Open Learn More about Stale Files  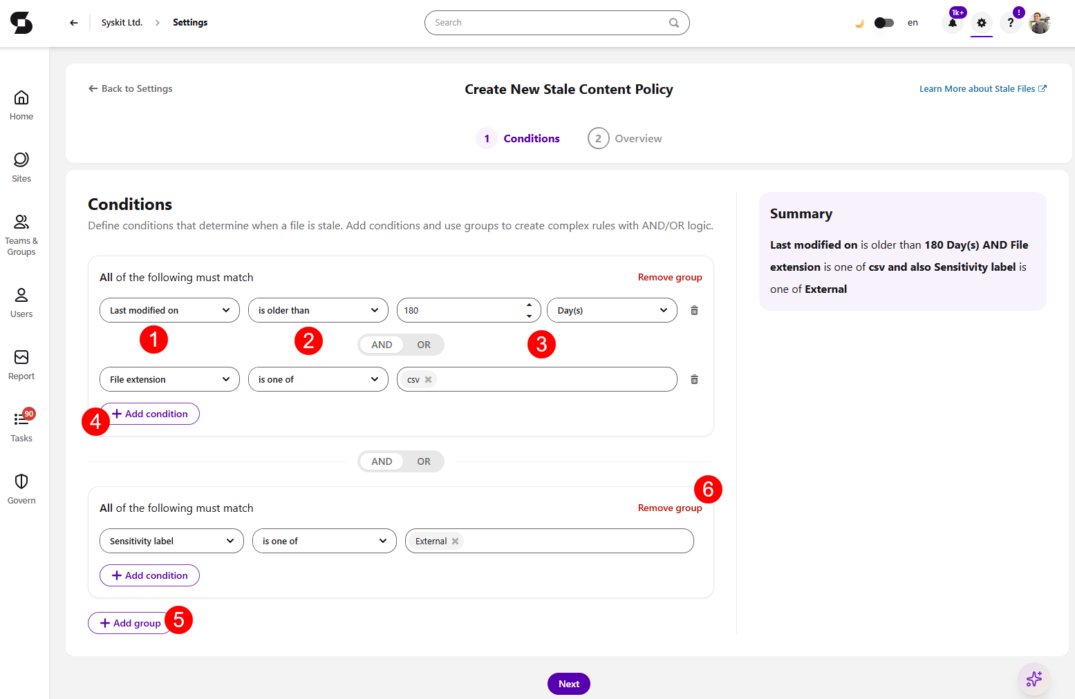[x=983, y=88]
